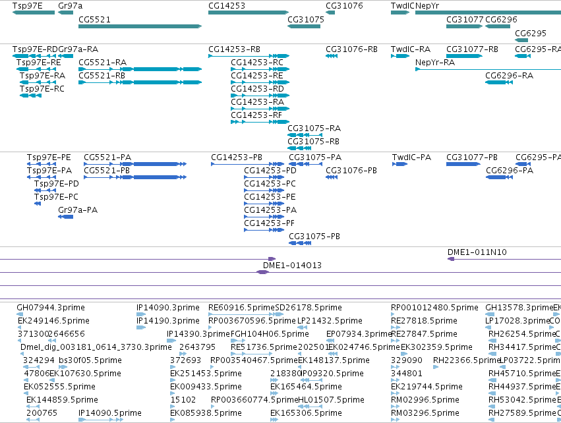Click the CG31076 gene arrow
This screenshot has width=561, height=423.
tap(330, 13)
